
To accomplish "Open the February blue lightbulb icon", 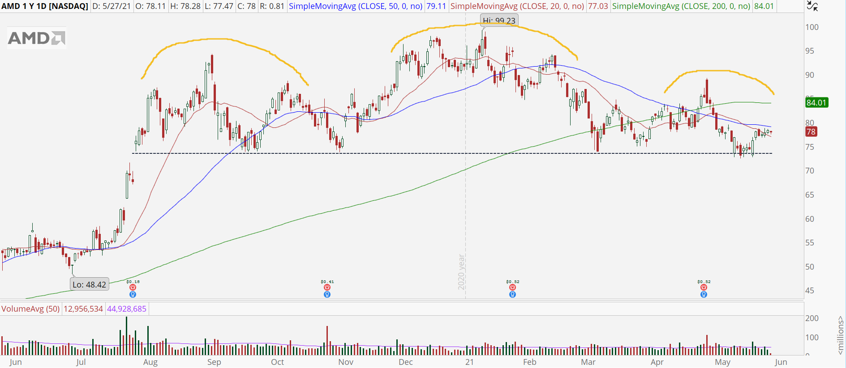I will 512,294.
